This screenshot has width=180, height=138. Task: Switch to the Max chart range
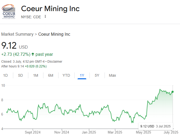point(112,75)
